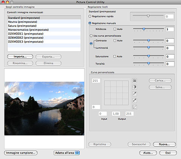Click the diagonal curve reset icon
The width and height of the screenshot is (181, 159).
135,107
